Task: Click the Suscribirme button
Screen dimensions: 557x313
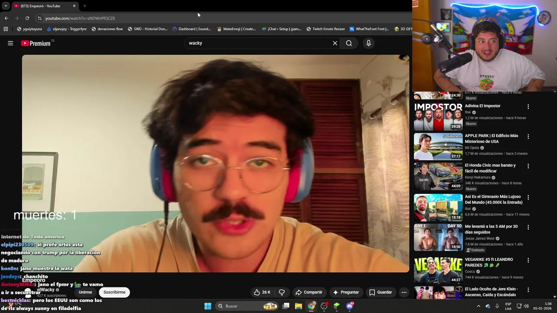Action: coord(114,292)
